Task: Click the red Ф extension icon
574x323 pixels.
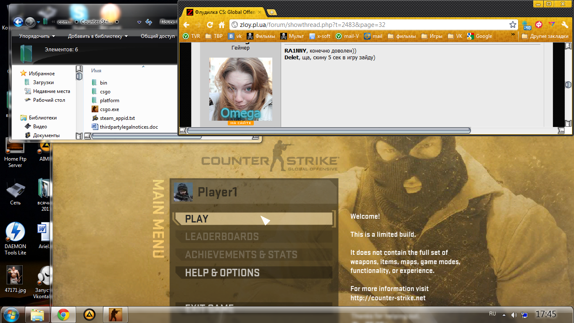Action: 539,25
